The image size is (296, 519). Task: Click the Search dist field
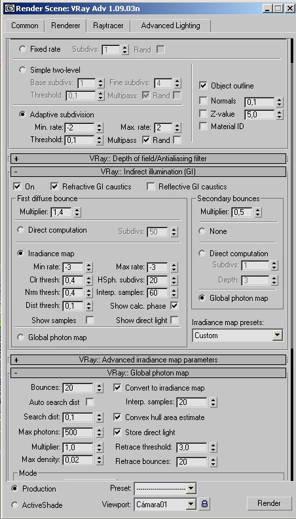pyautogui.click(x=79, y=417)
